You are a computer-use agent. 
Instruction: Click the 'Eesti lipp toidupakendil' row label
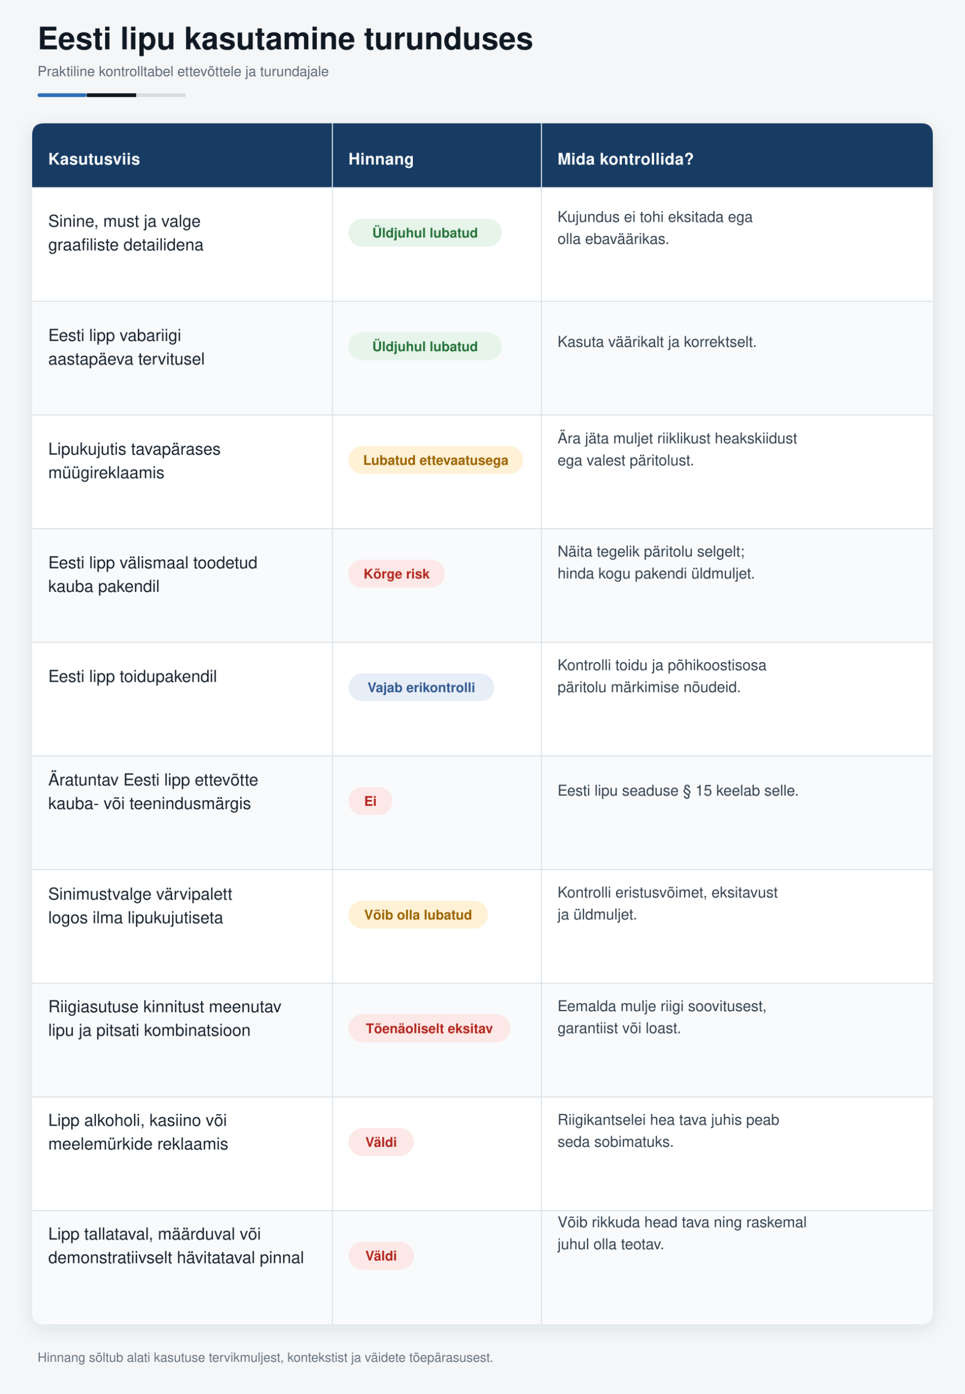point(132,676)
